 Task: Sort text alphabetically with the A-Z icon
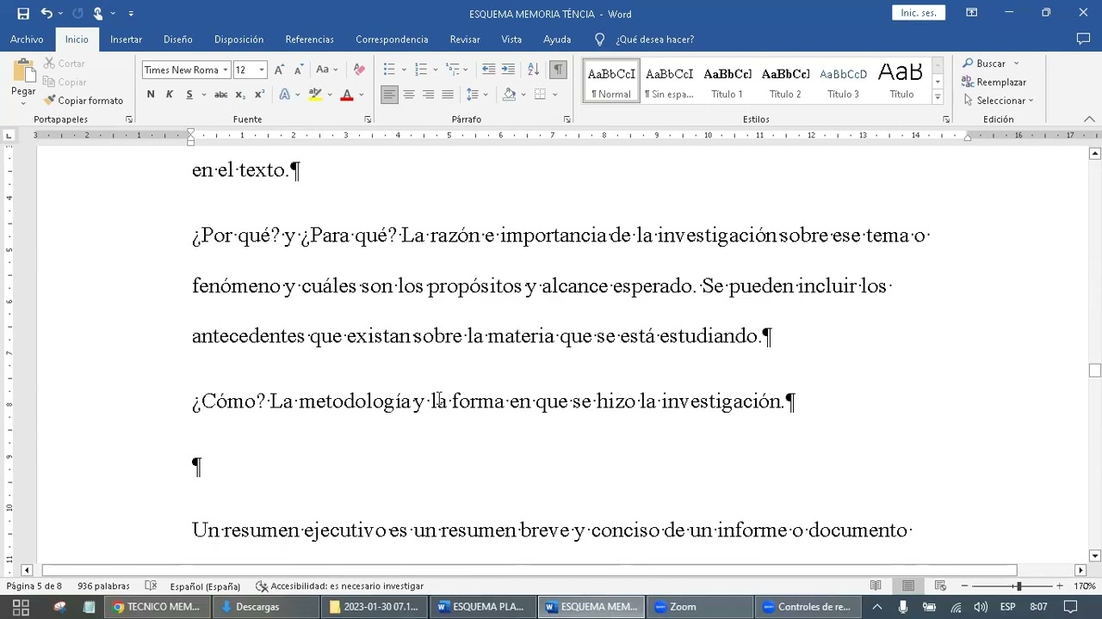[533, 70]
